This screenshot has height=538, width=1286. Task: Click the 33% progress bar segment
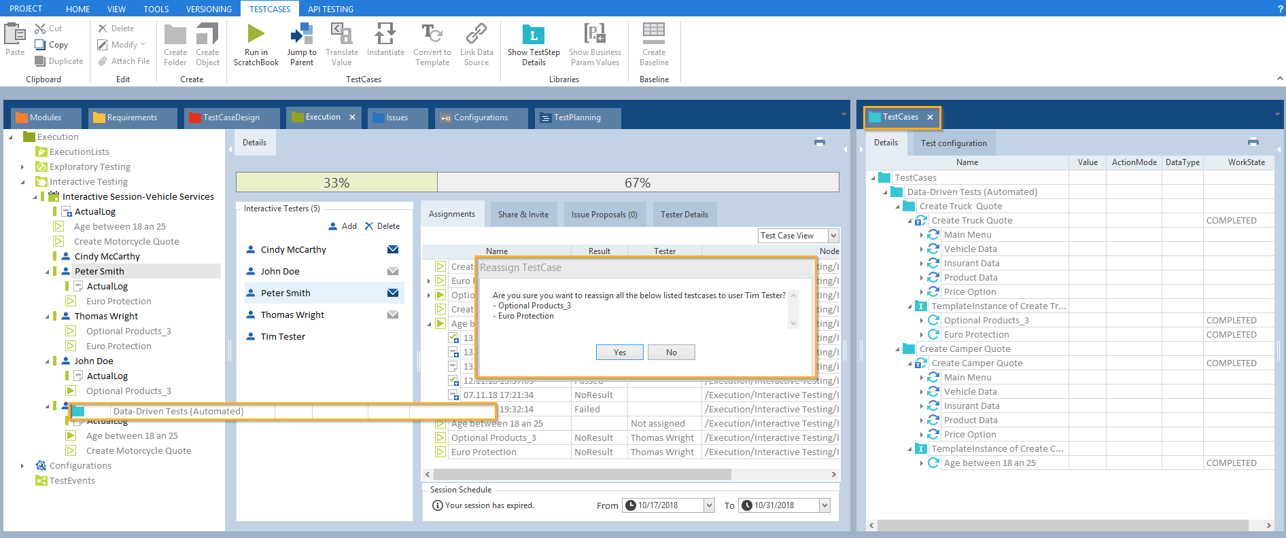click(336, 183)
